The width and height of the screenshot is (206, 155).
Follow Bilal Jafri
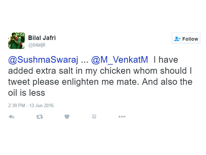[x=186, y=39]
